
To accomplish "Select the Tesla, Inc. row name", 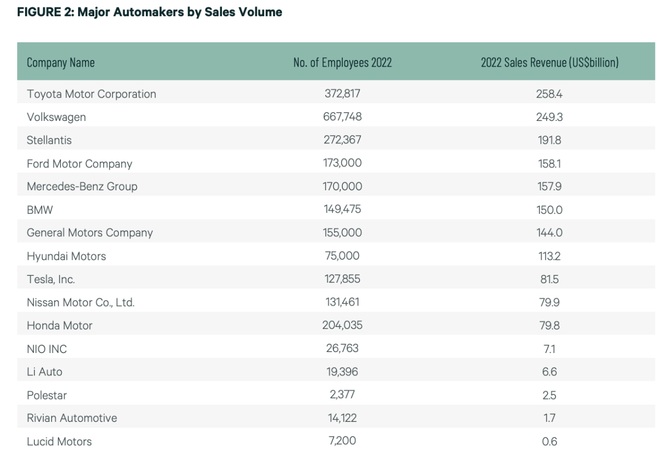I will click(x=51, y=280).
